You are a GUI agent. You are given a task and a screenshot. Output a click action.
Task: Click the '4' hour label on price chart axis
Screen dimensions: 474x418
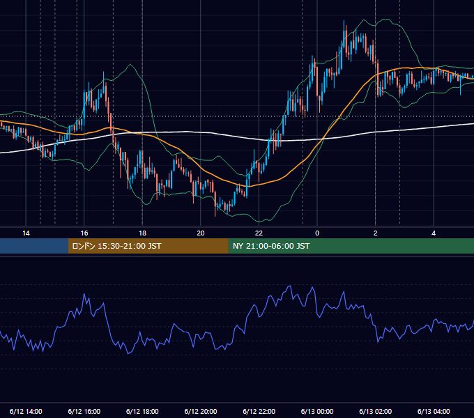434,233
